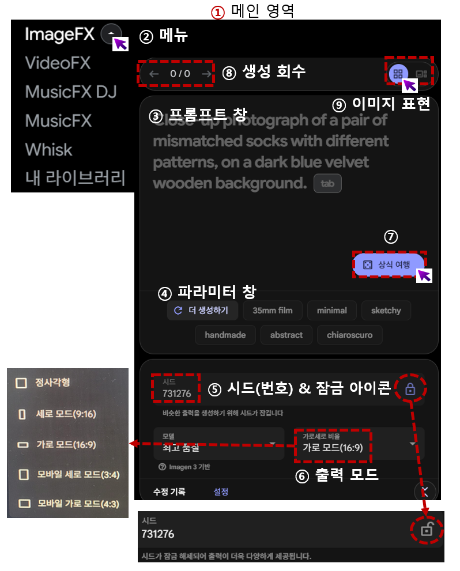Switch to grid image view icon

click(x=398, y=74)
